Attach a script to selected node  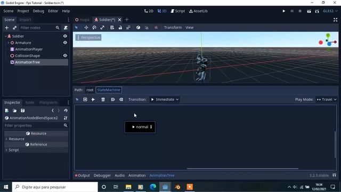tap(66, 28)
